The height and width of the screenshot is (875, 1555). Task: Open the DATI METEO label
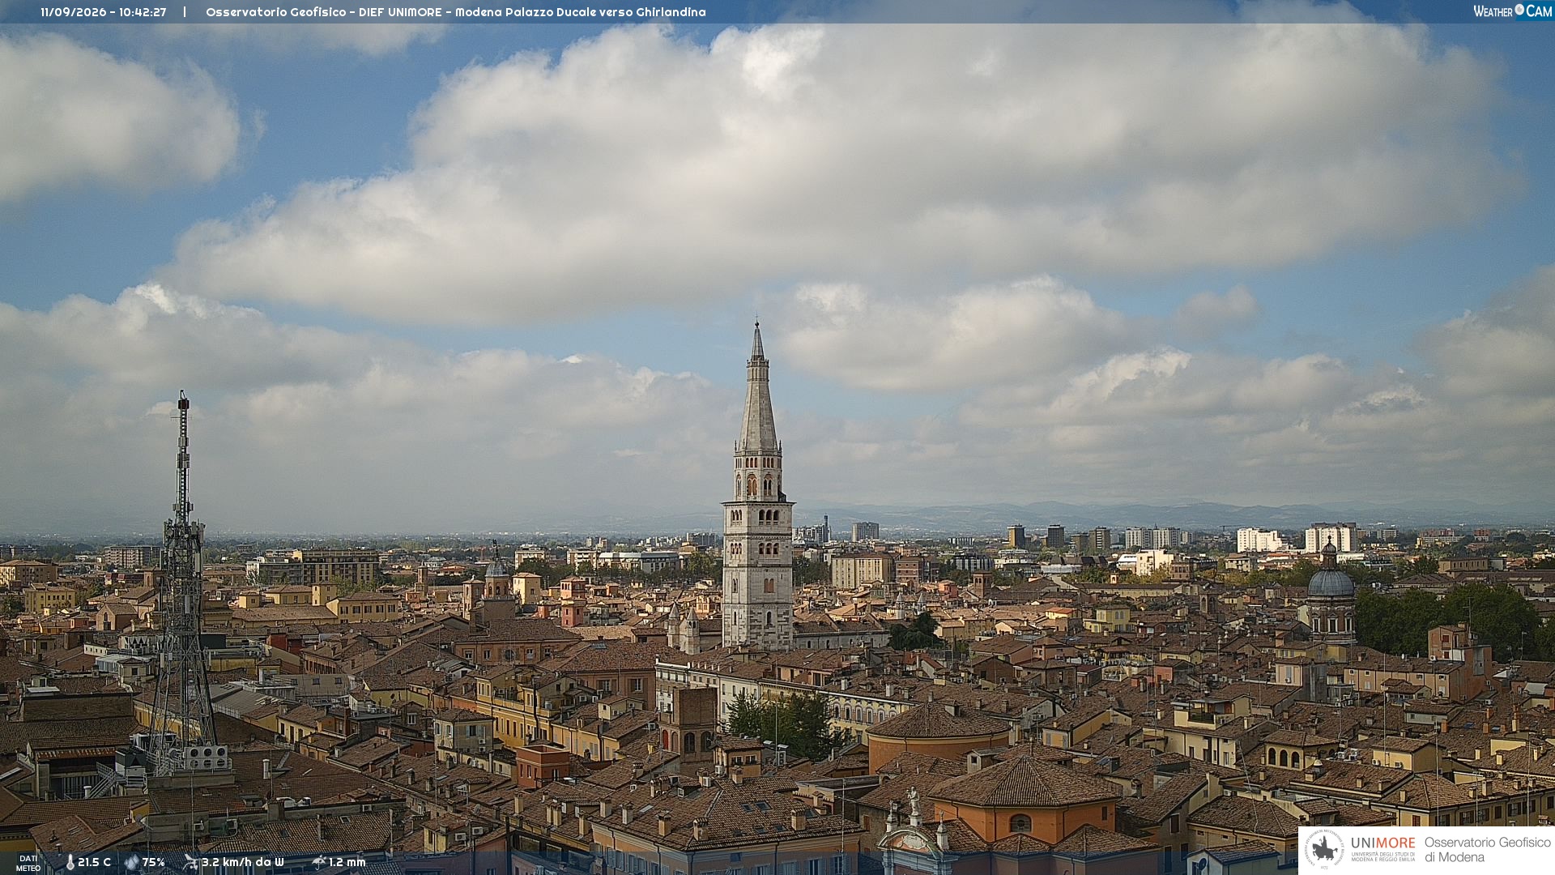pyautogui.click(x=28, y=864)
